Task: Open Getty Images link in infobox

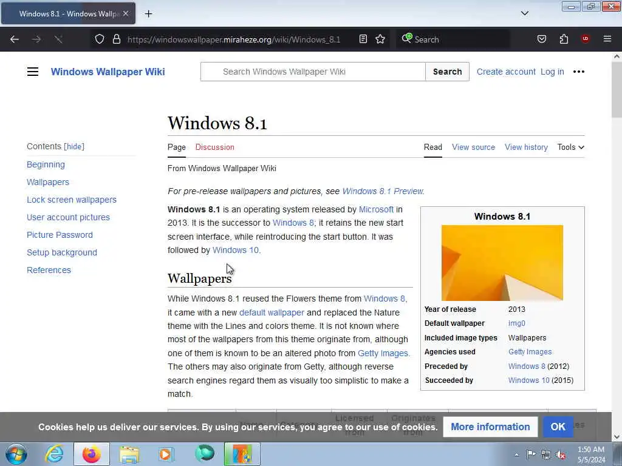Action: pyautogui.click(x=530, y=352)
